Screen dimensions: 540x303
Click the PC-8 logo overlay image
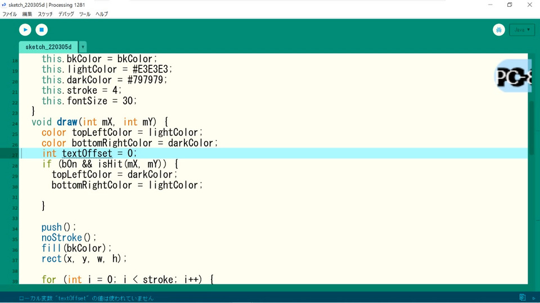point(512,76)
